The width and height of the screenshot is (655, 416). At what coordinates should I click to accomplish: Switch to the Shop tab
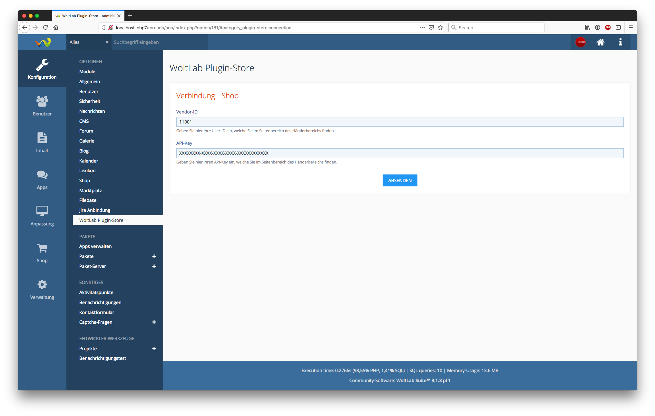230,96
